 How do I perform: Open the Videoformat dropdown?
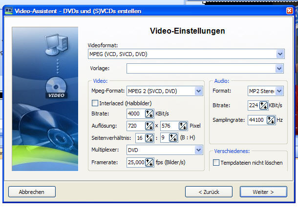[x=280, y=54]
